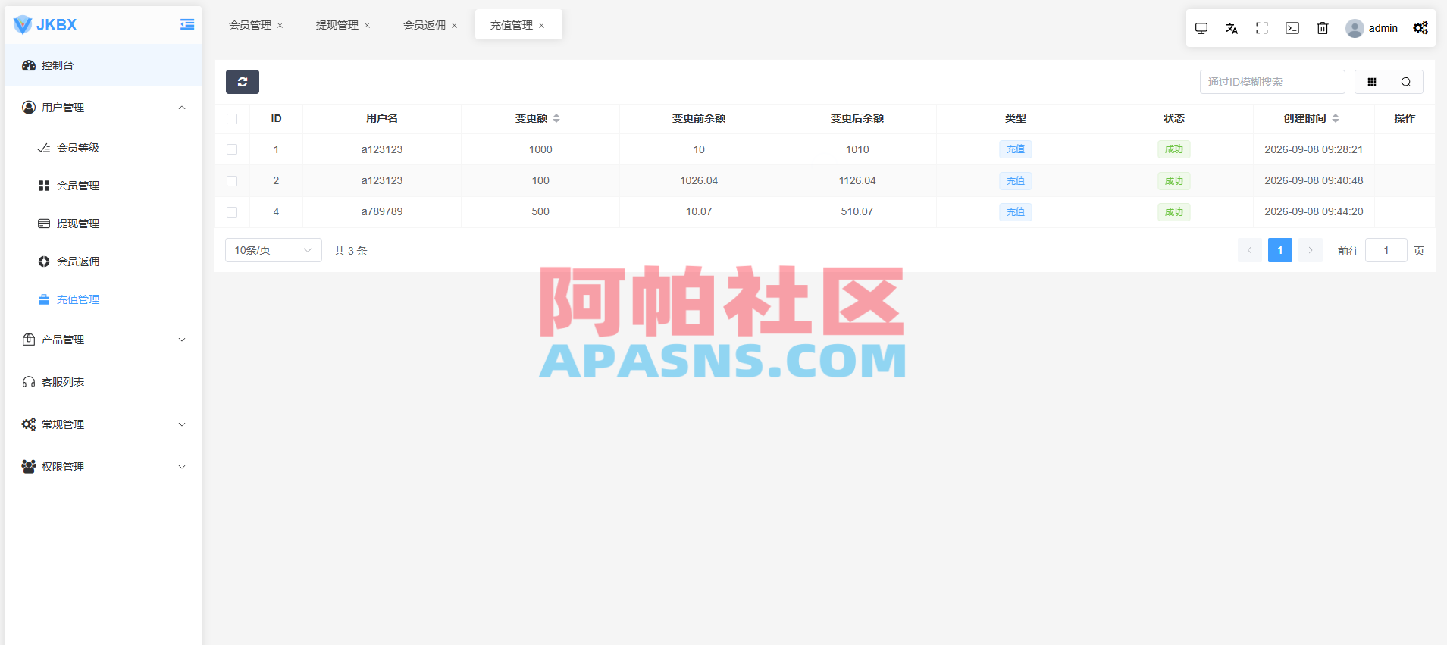Click the search magnifier button

click(x=1406, y=82)
